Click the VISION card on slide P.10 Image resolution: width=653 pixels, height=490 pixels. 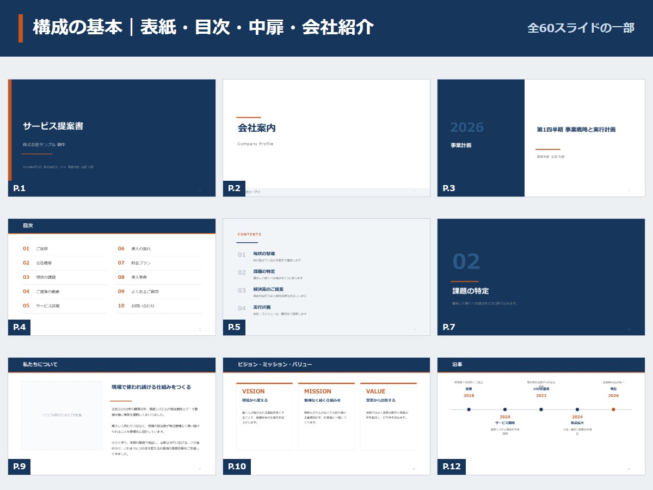(264, 416)
